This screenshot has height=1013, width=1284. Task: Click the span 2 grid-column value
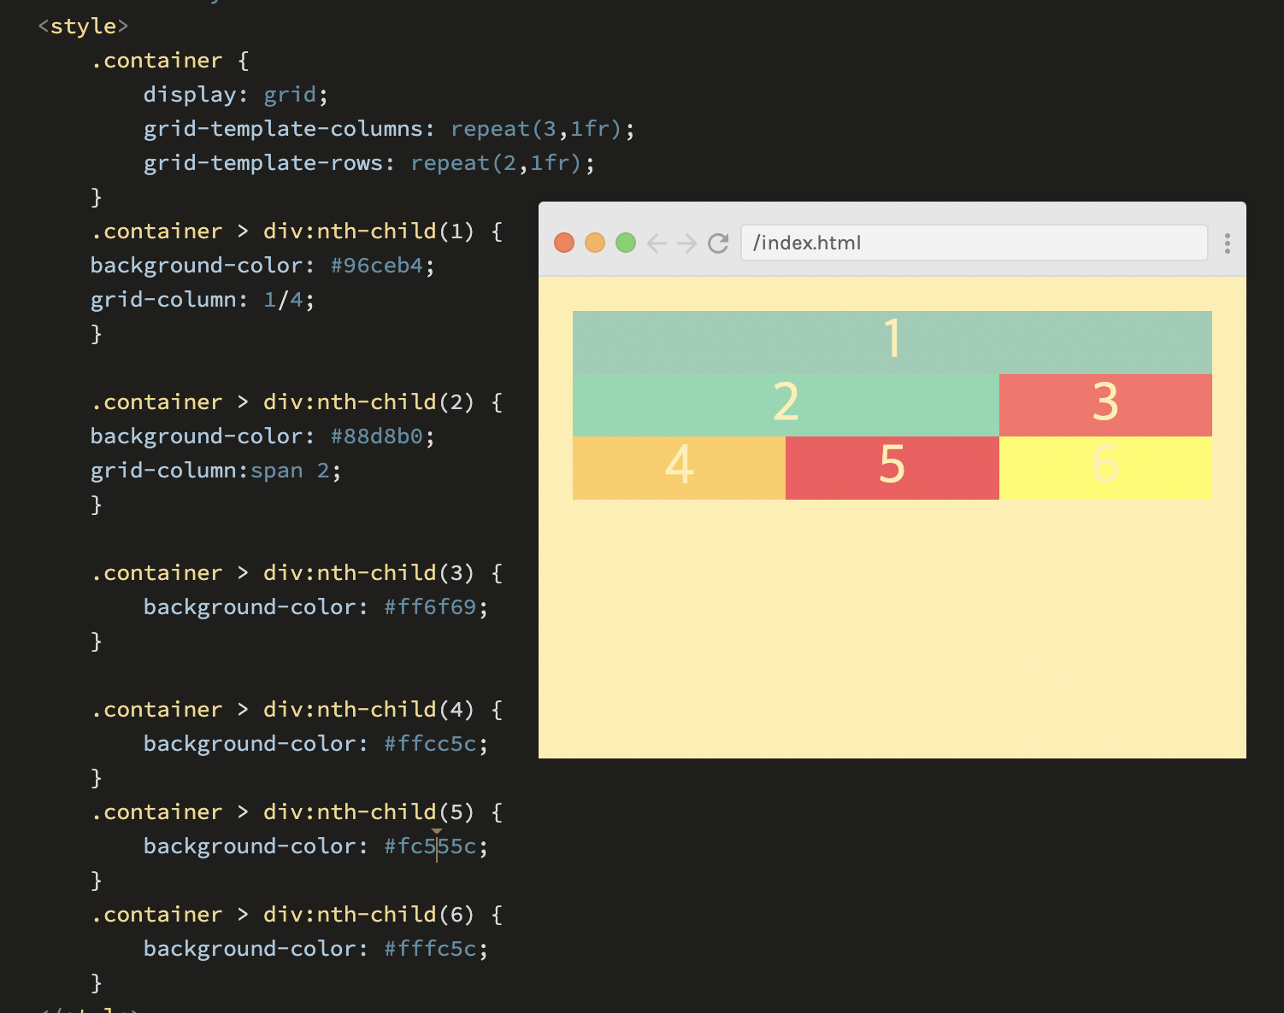[291, 470]
